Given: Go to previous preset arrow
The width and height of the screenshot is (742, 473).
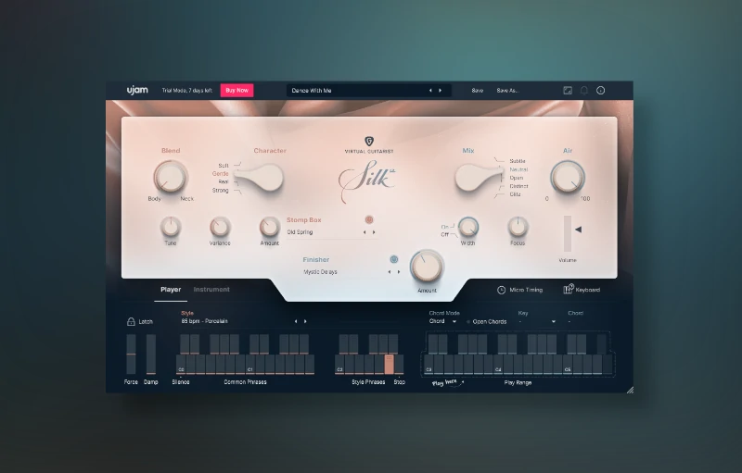Looking at the screenshot, I should click(430, 90).
